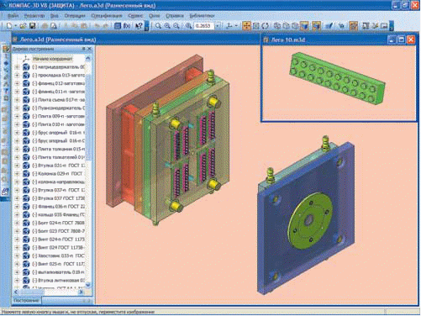Click the variables f(x) icon
The image size is (421, 316).
(127, 26)
